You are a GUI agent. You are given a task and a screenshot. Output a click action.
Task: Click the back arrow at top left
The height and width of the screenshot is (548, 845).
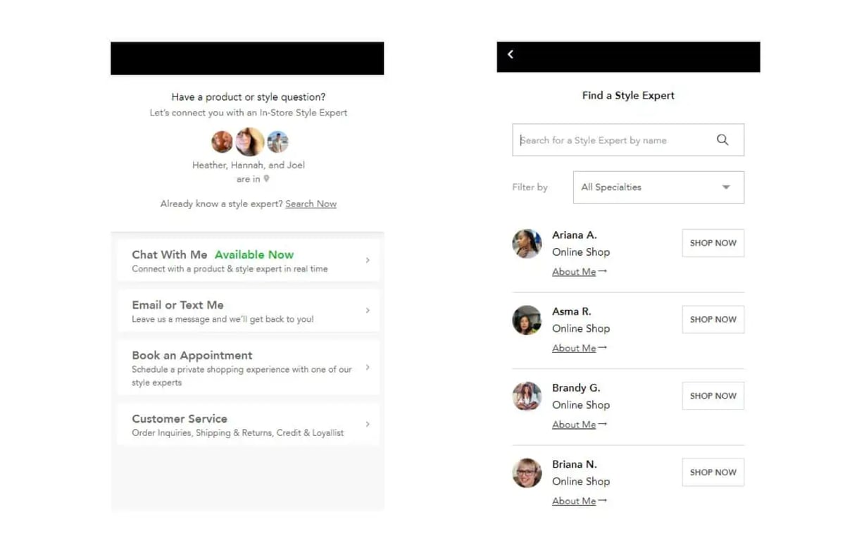(x=510, y=54)
